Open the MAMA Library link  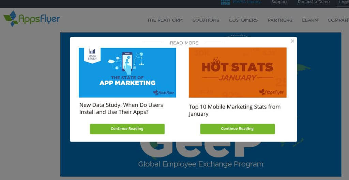pos(247,2)
